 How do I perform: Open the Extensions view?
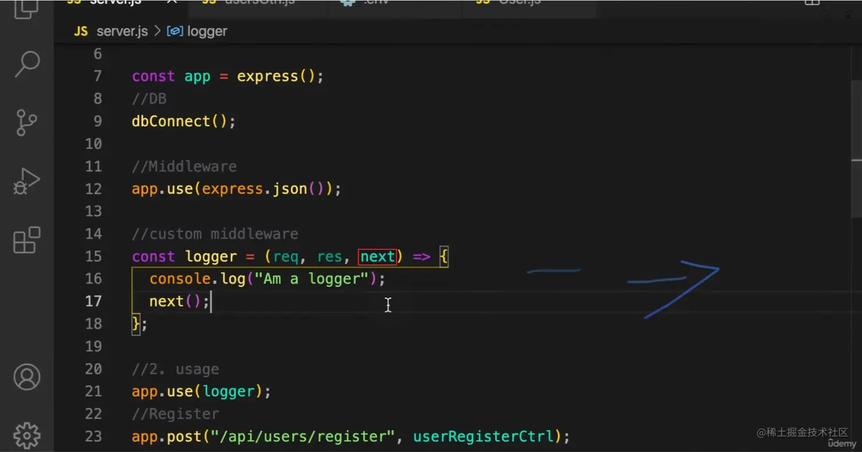27,240
